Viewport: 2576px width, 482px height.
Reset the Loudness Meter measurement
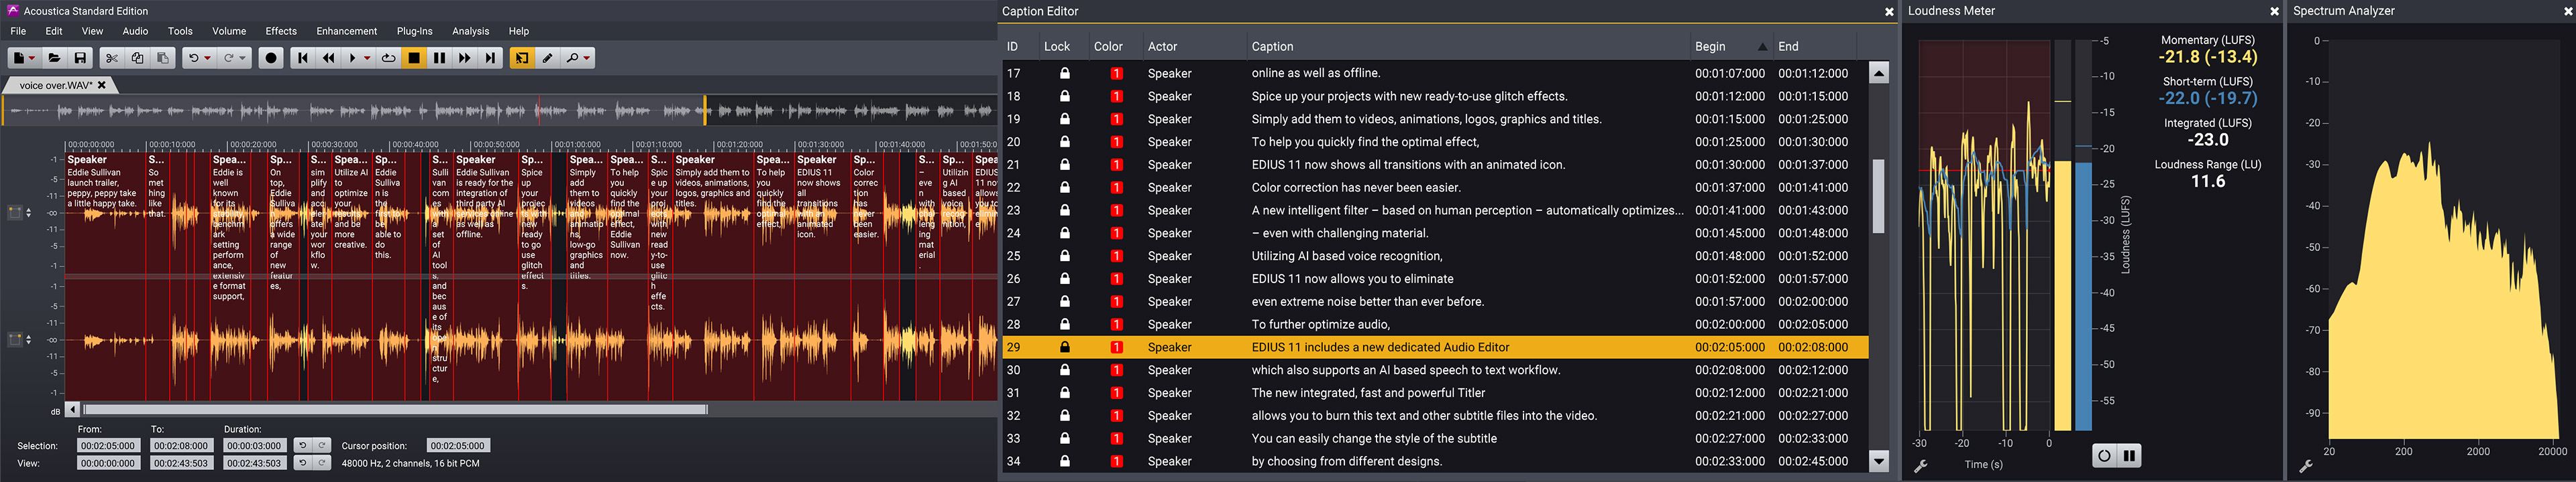coord(2104,456)
